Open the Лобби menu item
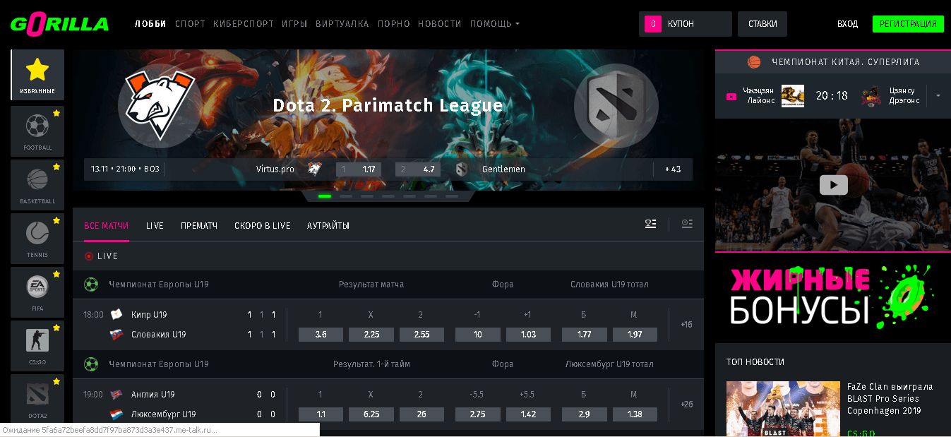The width and height of the screenshot is (951, 437). 150,24
